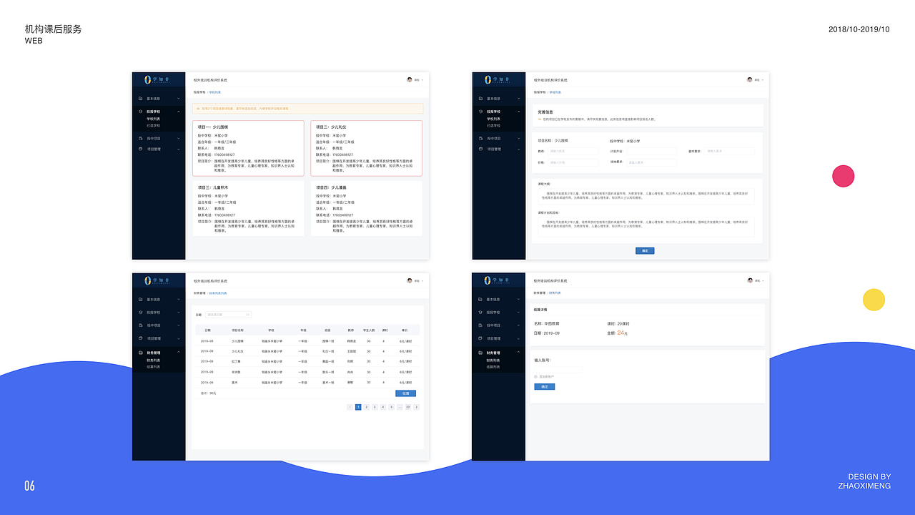Click the calendar icon in the 日期 picker field
The image size is (915, 515).
247,315
